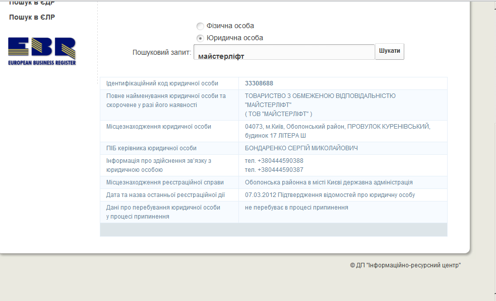Click the Місцезнаходження реєстраційної справи label
Screen dimensions: 496x301
[x=165, y=182]
